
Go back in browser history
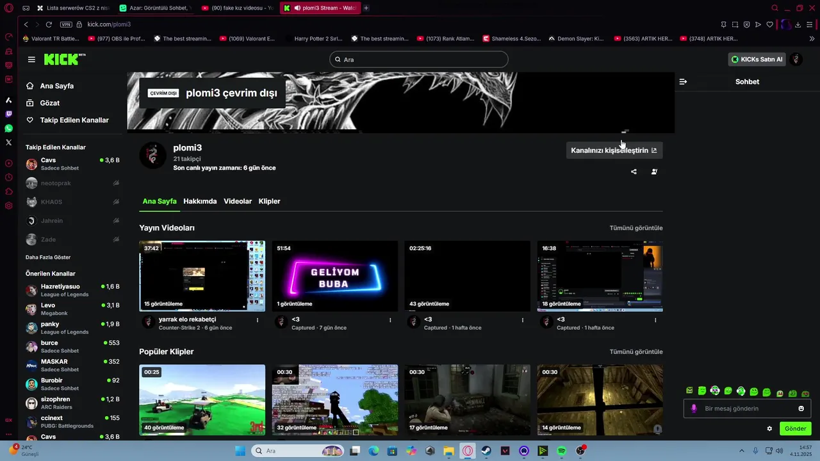[26, 24]
